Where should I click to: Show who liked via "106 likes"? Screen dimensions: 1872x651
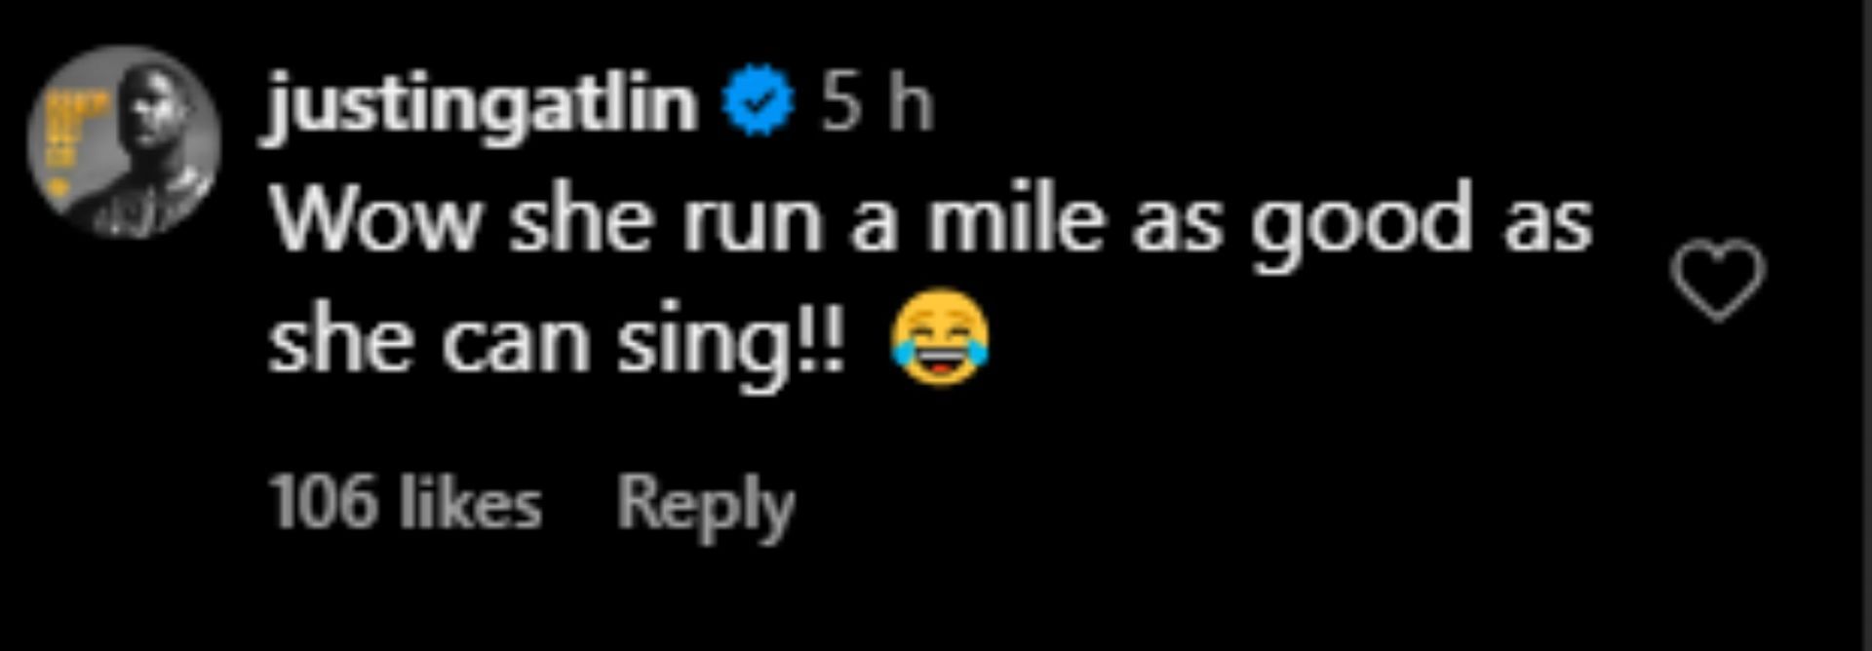click(x=405, y=503)
